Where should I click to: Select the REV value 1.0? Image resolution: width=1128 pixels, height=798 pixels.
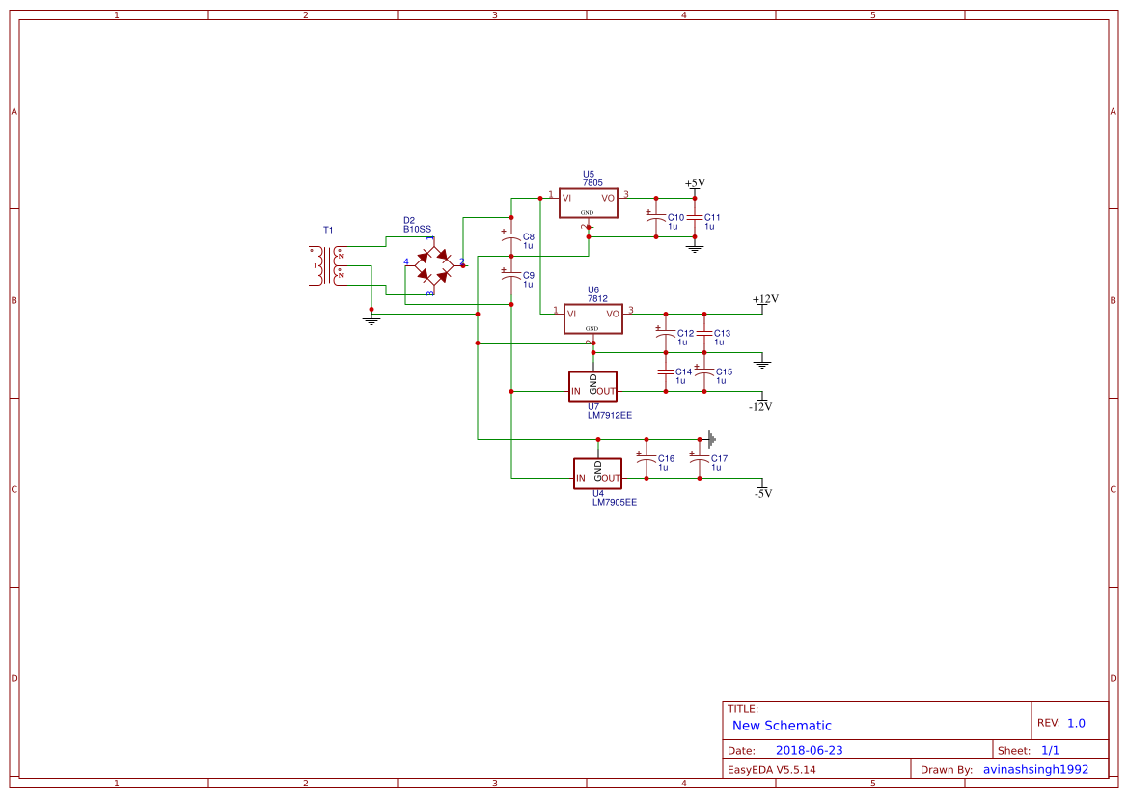1076,723
